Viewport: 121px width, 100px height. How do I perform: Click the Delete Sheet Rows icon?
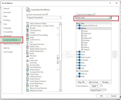tap(28, 51)
